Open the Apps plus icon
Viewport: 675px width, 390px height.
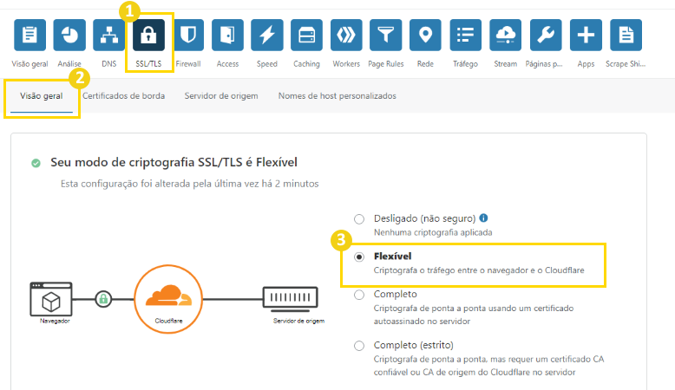pos(586,35)
